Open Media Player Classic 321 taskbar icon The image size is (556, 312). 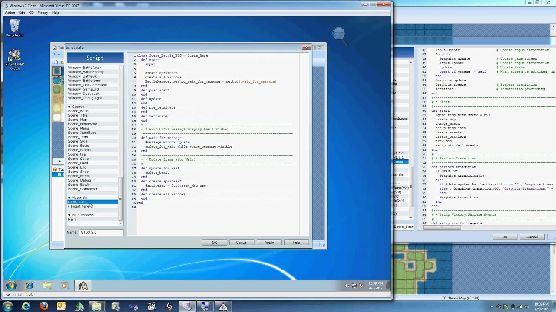pyautogui.click(x=152, y=306)
